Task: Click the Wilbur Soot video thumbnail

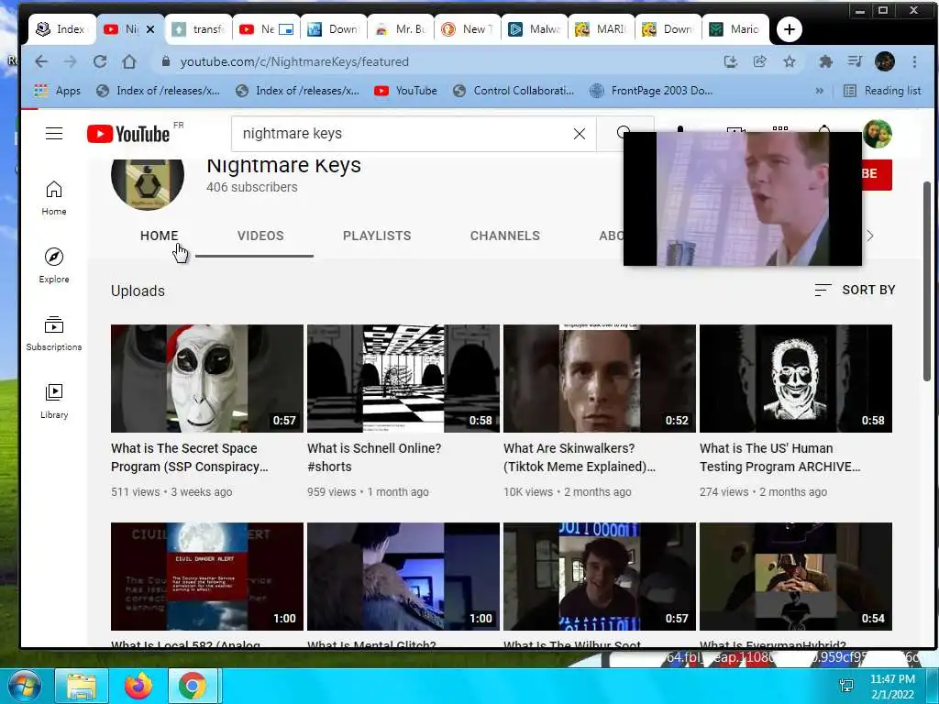Action: [600, 576]
